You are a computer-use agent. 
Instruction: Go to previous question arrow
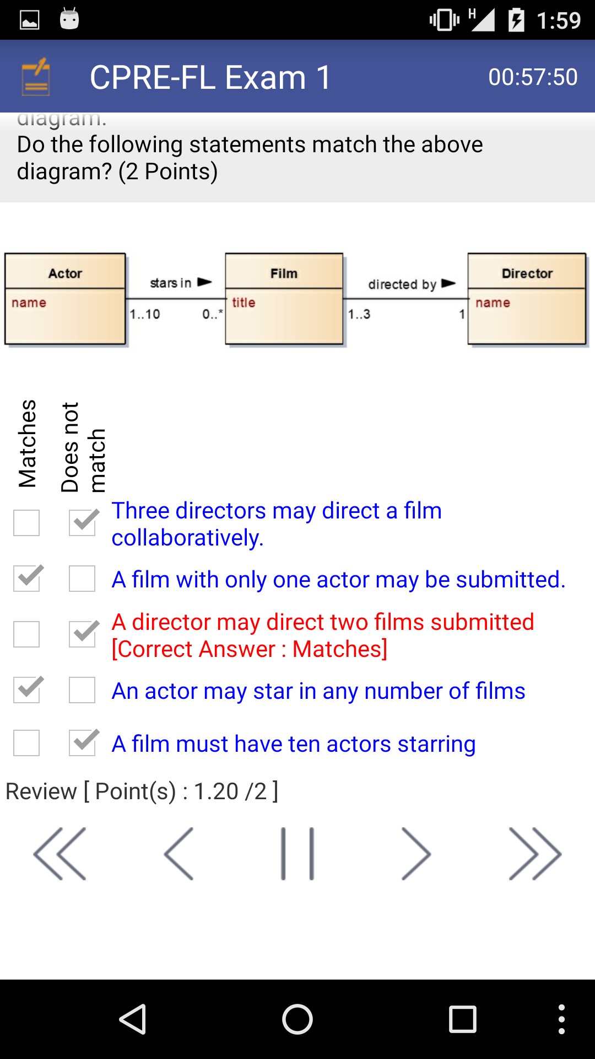coord(179,853)
